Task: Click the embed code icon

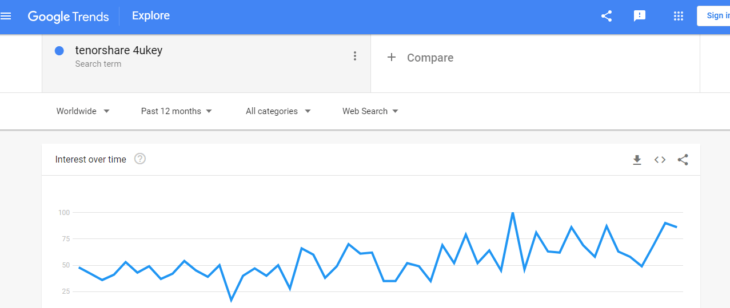Action: click(660, 160)
